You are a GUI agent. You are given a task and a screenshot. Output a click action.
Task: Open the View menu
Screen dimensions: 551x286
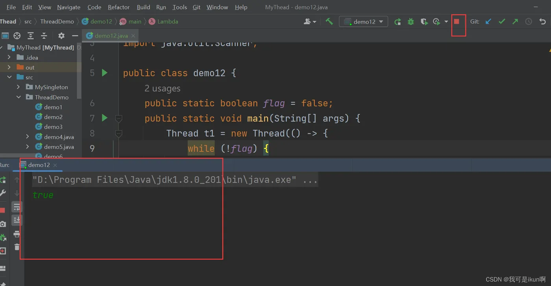tap(44, 7)
